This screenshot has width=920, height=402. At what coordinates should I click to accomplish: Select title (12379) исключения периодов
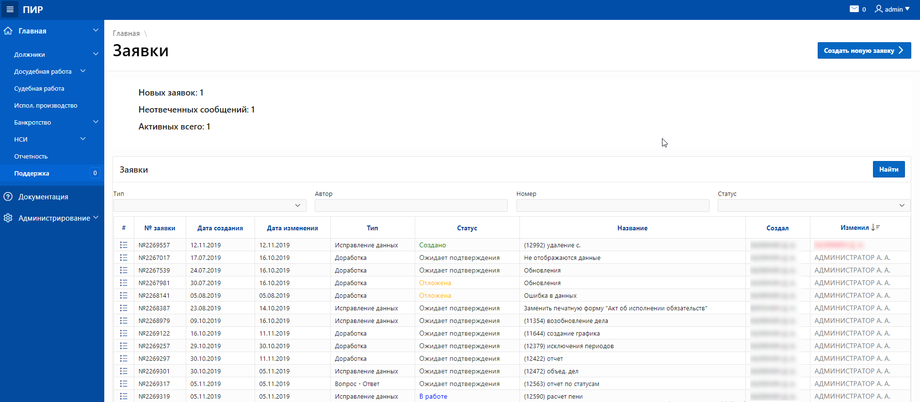[569, 346]
